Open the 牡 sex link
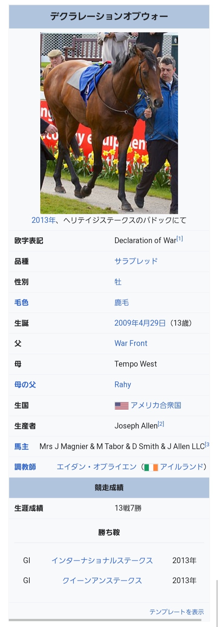The width and height of the screenshot is (218, 627). 118,282
